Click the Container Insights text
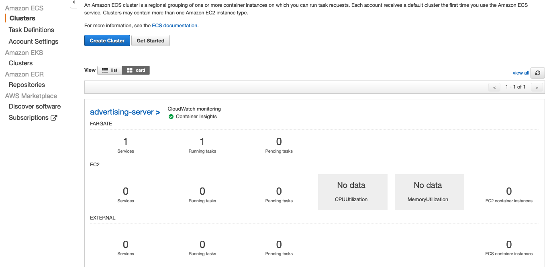Image resolution: width=549 pixels, height=270 pixels. coord(196,117)
